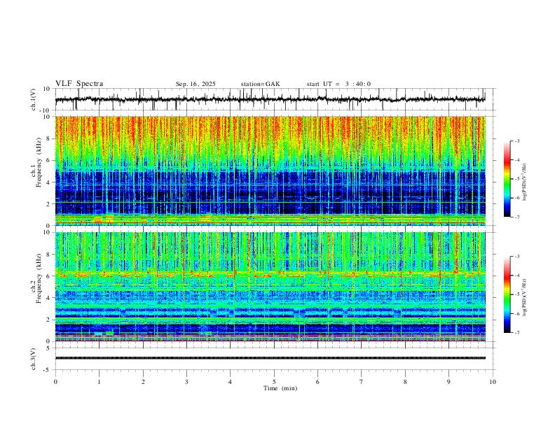The width and height of the screenshot is (555, 428).
Task: Click the '-3' tick on ch.1 colorbar
Action: tap(516, 141)
